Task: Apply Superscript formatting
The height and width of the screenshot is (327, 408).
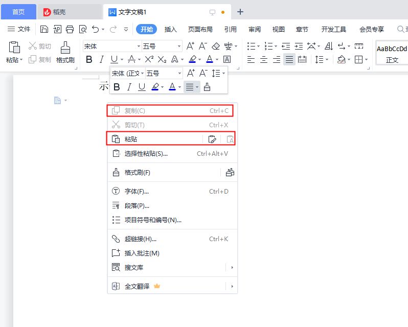Action: 149,60
